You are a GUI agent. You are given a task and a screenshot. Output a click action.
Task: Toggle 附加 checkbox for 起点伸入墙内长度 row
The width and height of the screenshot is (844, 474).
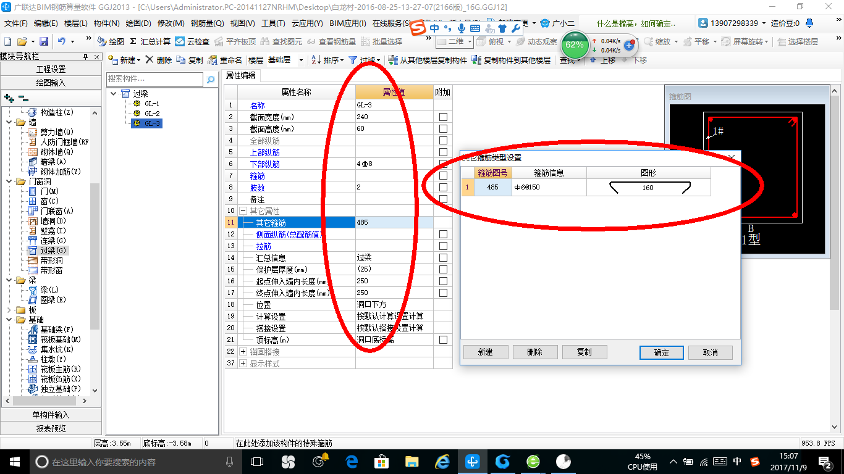pyautogui.click(x=443, y=281)
